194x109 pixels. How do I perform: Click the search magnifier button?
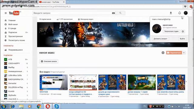(x=120, y=13)
